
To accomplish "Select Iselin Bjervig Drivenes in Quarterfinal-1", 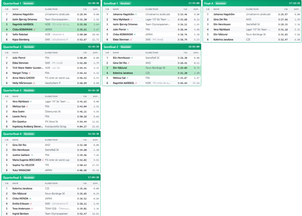I will (x=51, y=19).
